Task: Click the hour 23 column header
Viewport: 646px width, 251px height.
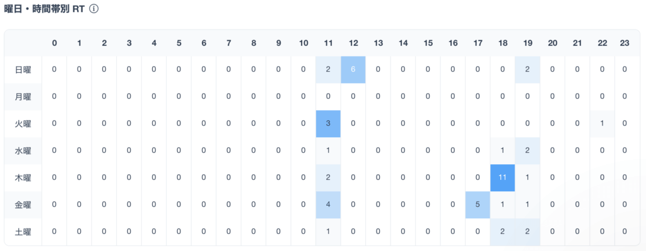Action: click(x=625, y=43)
